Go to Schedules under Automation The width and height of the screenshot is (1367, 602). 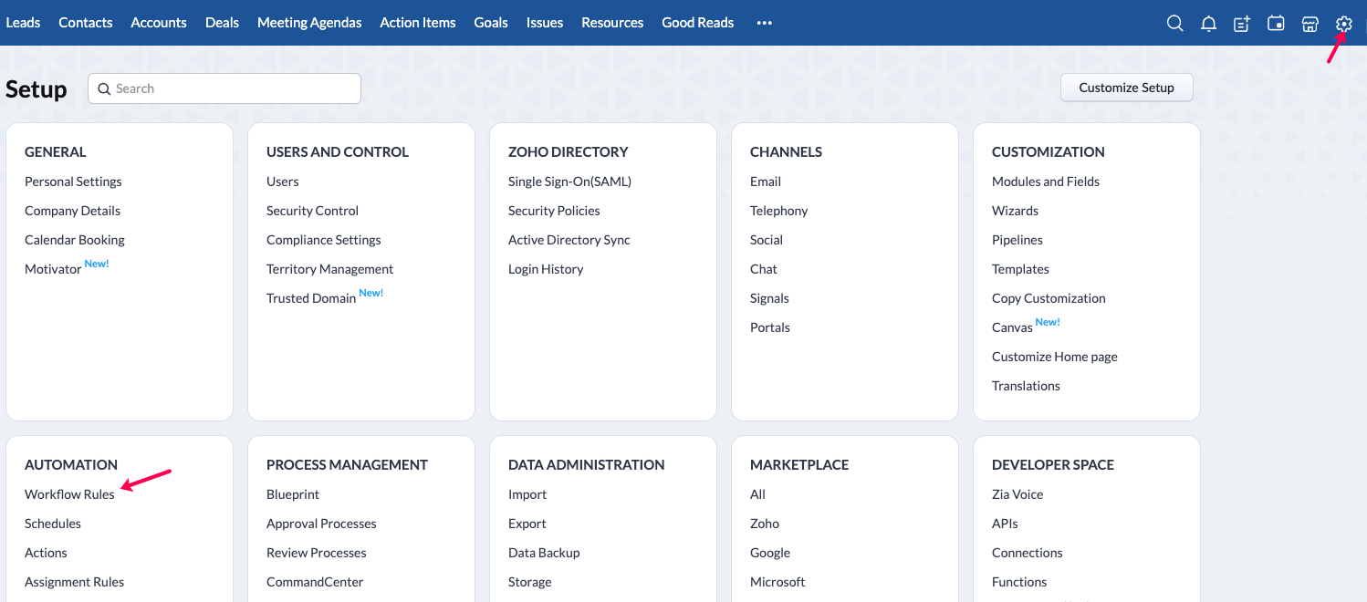point(53,524)
